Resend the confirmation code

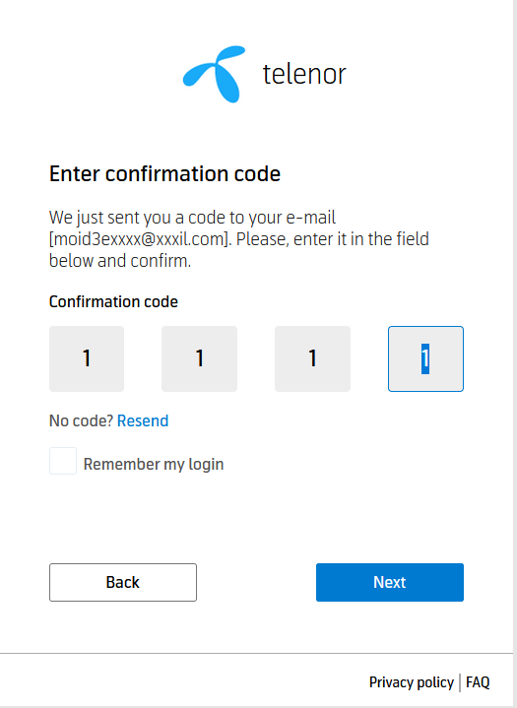(143, 420)
